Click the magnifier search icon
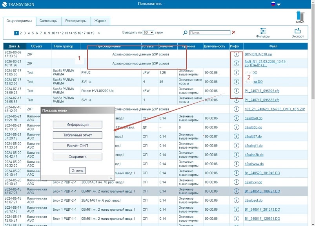Screen dimensions: 315x226 click(x=185, y=33)
